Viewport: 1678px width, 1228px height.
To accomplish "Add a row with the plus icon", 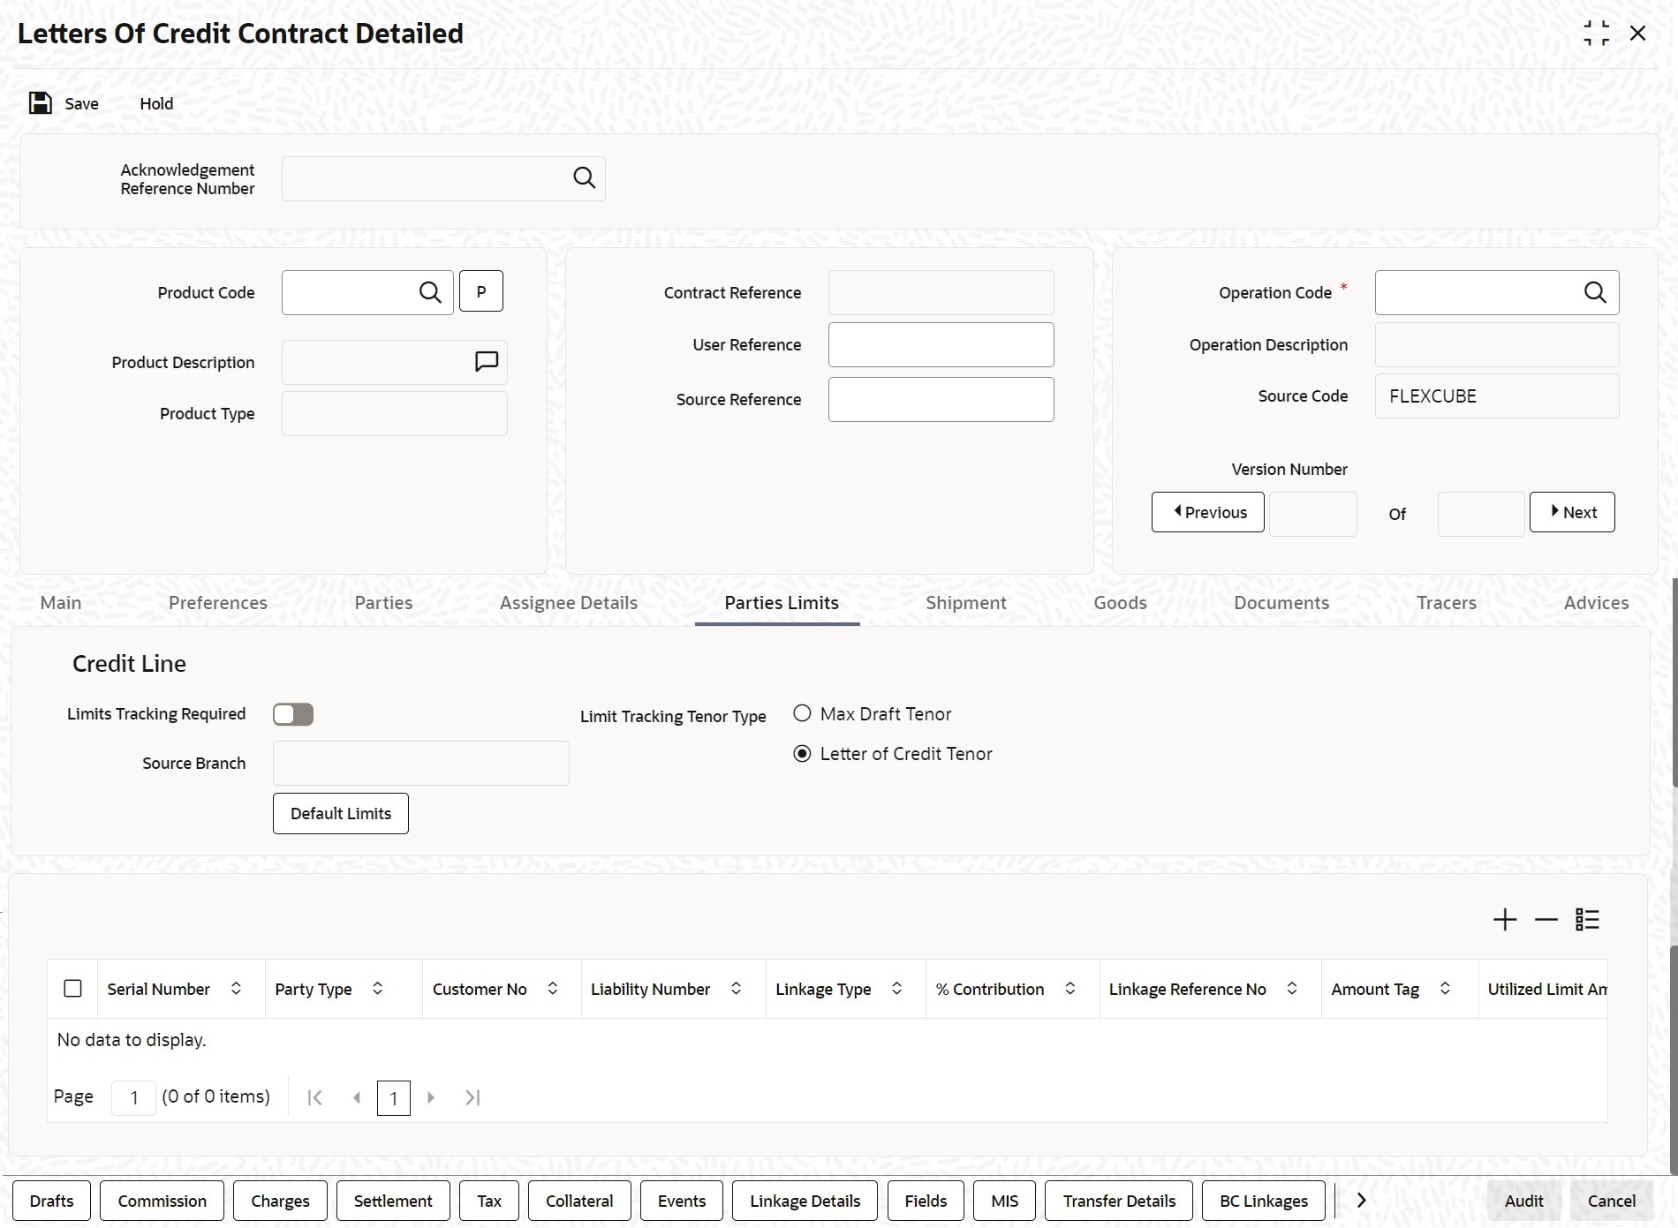I will [x=1505, y=920].
